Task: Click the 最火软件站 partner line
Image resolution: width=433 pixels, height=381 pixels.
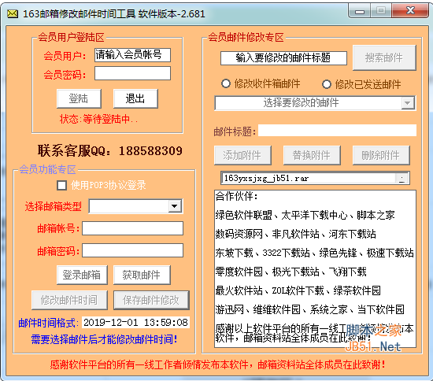Action: tap(298, 290)
